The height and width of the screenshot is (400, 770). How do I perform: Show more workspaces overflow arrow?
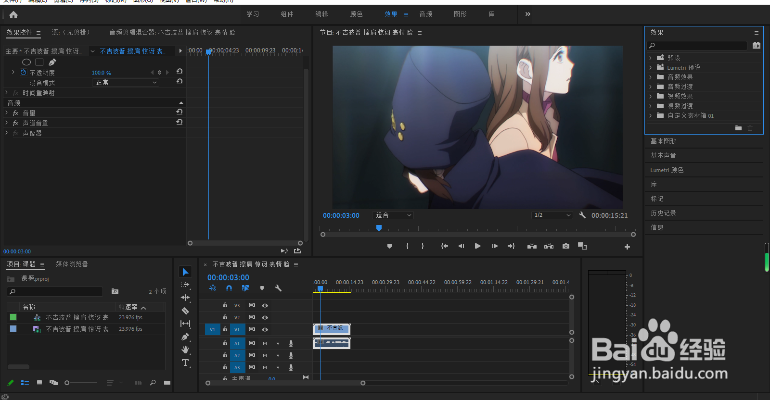tap(528, 14)
